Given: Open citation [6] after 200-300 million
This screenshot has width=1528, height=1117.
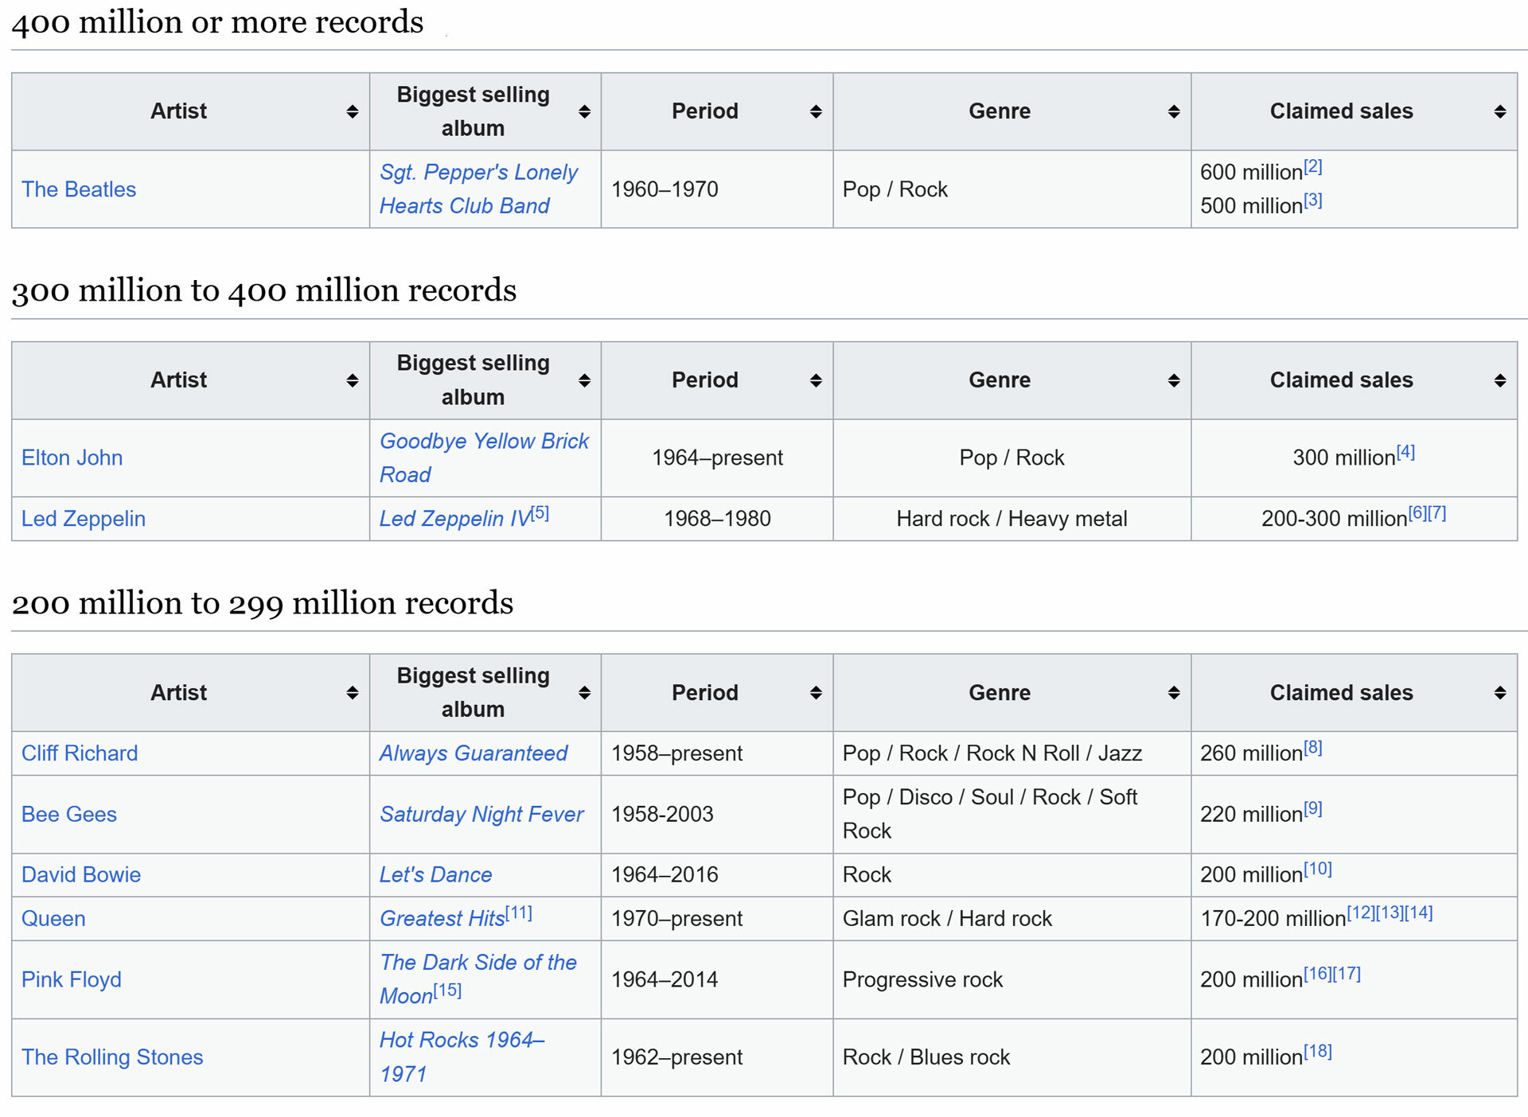Looking at the screenshot, I should (1418, 513).
